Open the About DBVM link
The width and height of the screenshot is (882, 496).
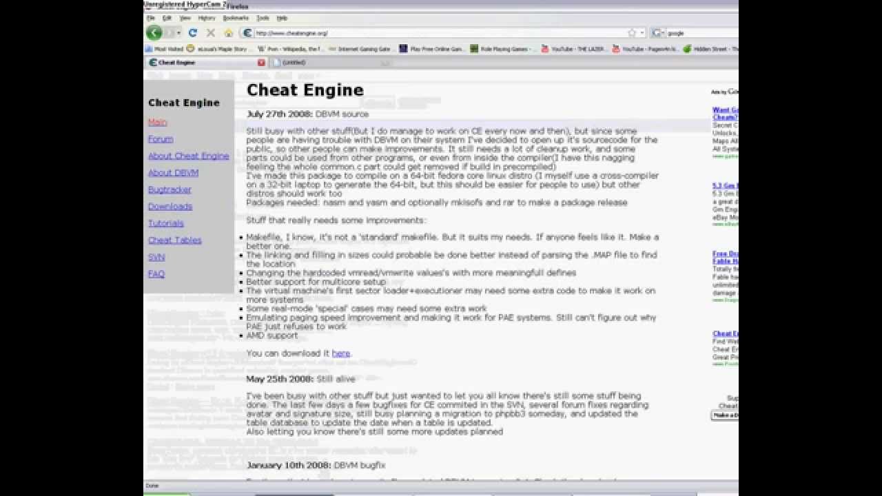click(x=173, y=173)
